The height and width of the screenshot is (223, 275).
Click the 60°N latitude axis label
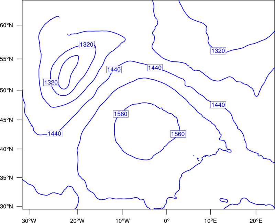click(6, 25)
